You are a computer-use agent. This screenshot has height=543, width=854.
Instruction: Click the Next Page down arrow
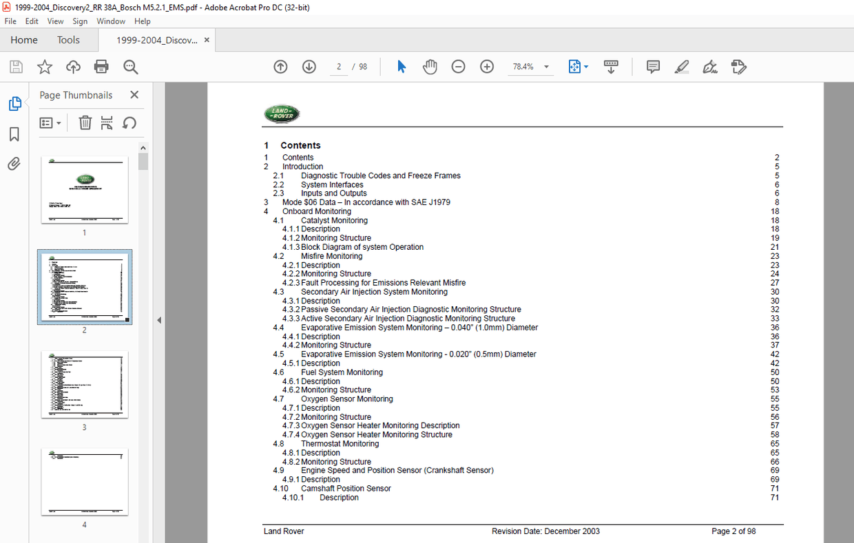pyautogui.click(x=309, y=67)
